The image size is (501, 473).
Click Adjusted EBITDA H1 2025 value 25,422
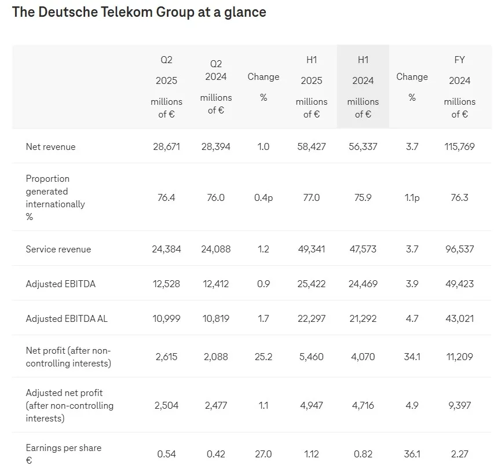312,284
